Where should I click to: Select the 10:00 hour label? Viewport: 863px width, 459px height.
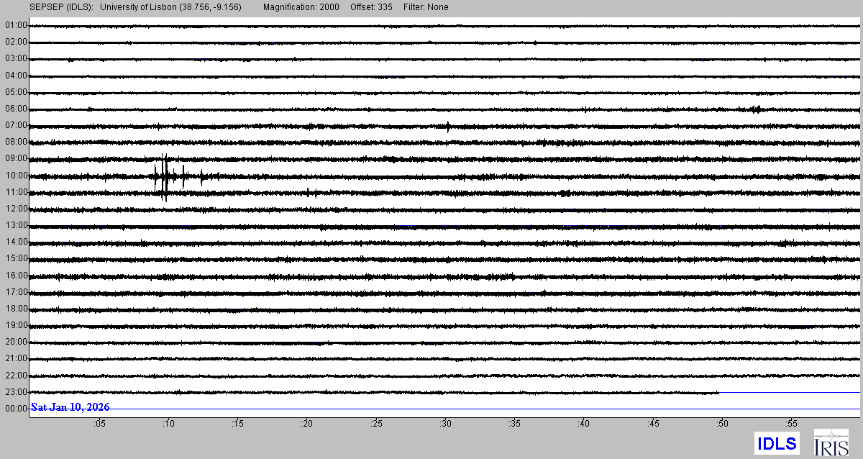(x=16, y=176)
